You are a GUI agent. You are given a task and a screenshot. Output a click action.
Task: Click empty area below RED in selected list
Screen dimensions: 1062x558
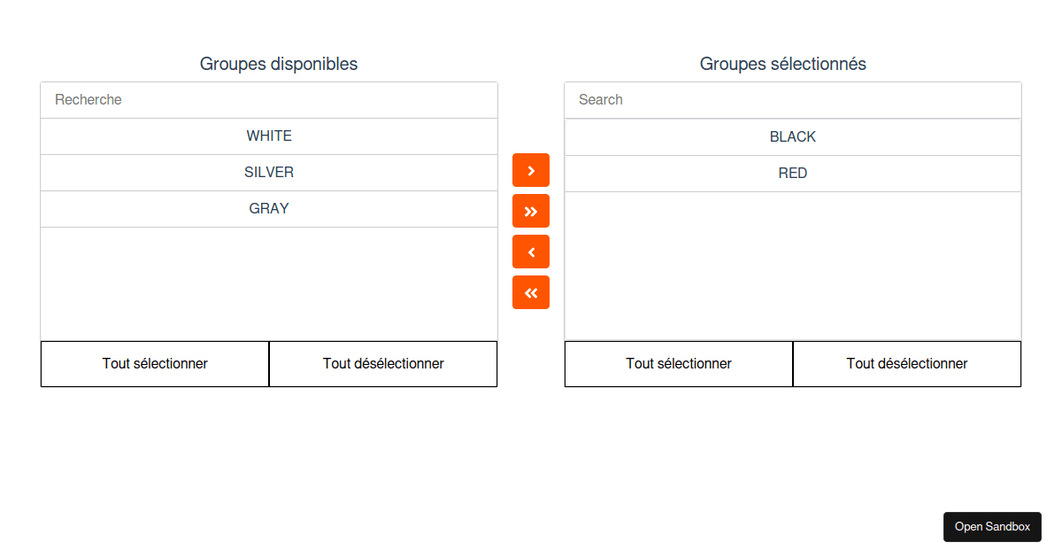793,266
